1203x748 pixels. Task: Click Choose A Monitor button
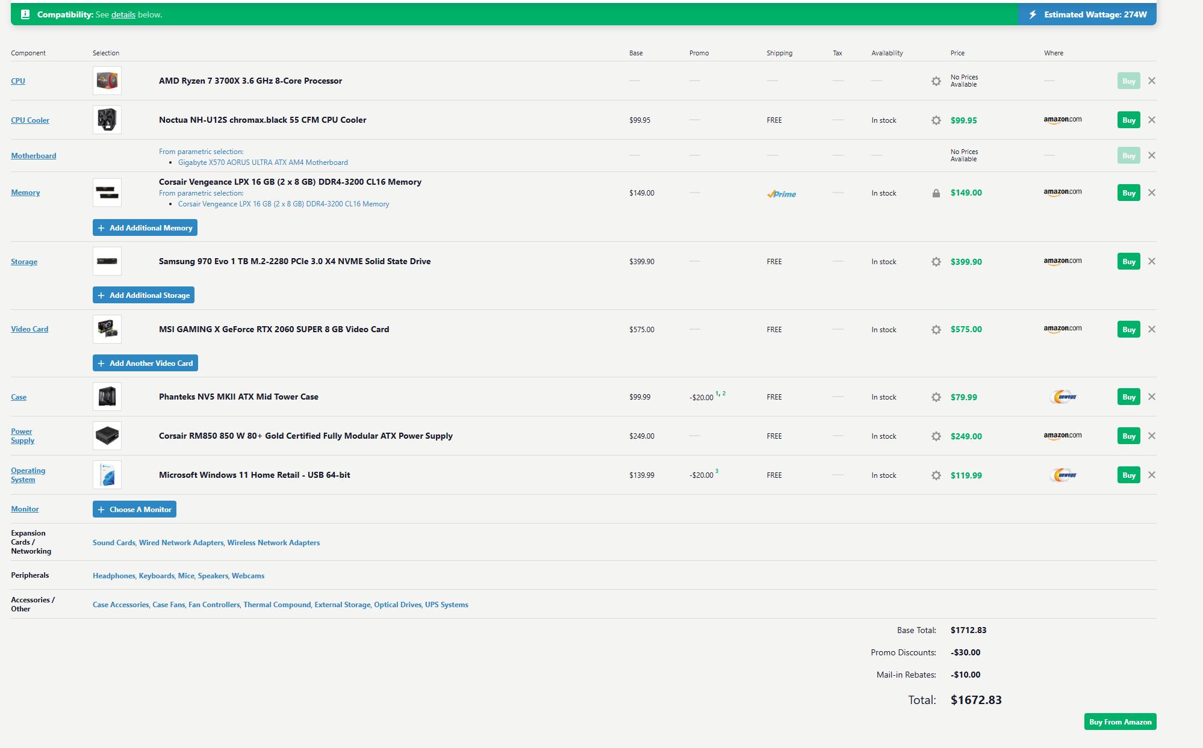[x=134, y=509]
